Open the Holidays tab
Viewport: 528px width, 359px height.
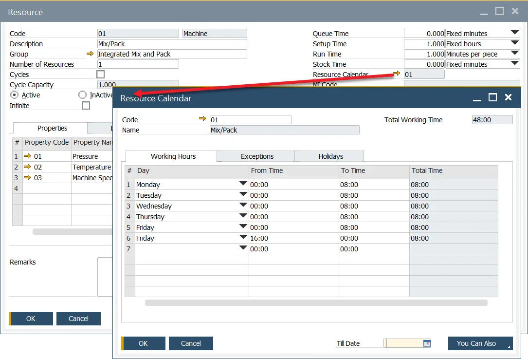330,156
